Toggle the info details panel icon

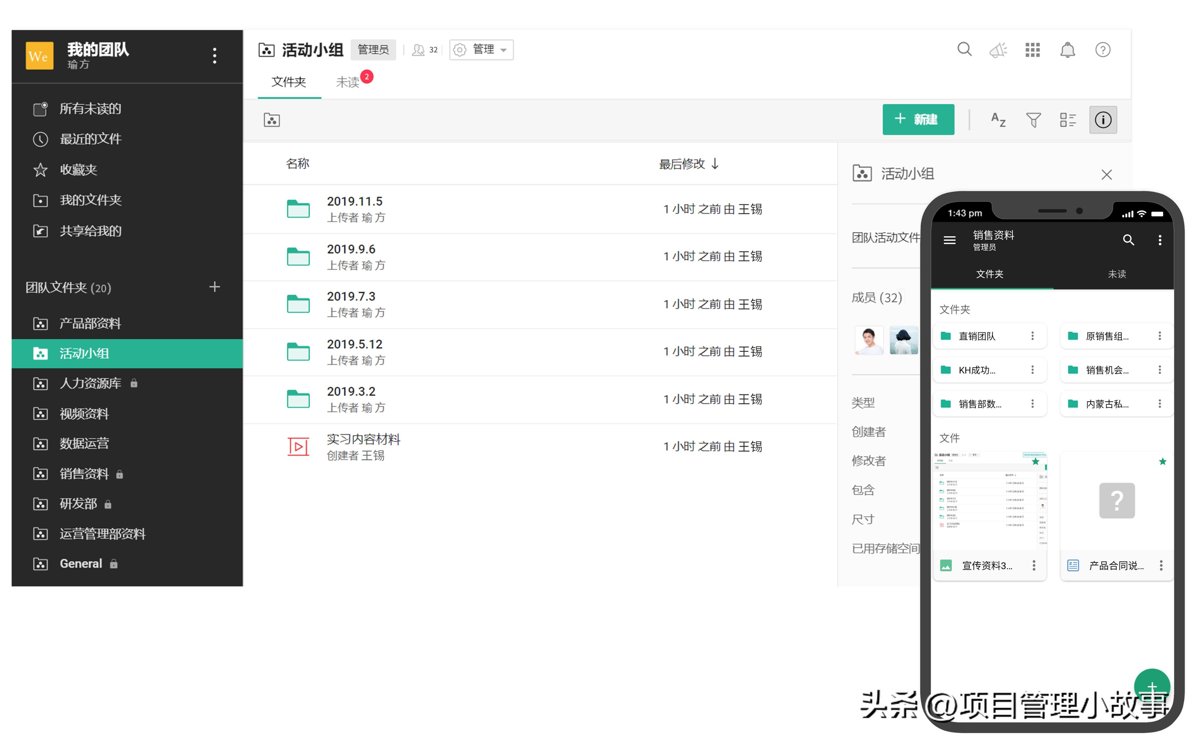click(1103, 120)
